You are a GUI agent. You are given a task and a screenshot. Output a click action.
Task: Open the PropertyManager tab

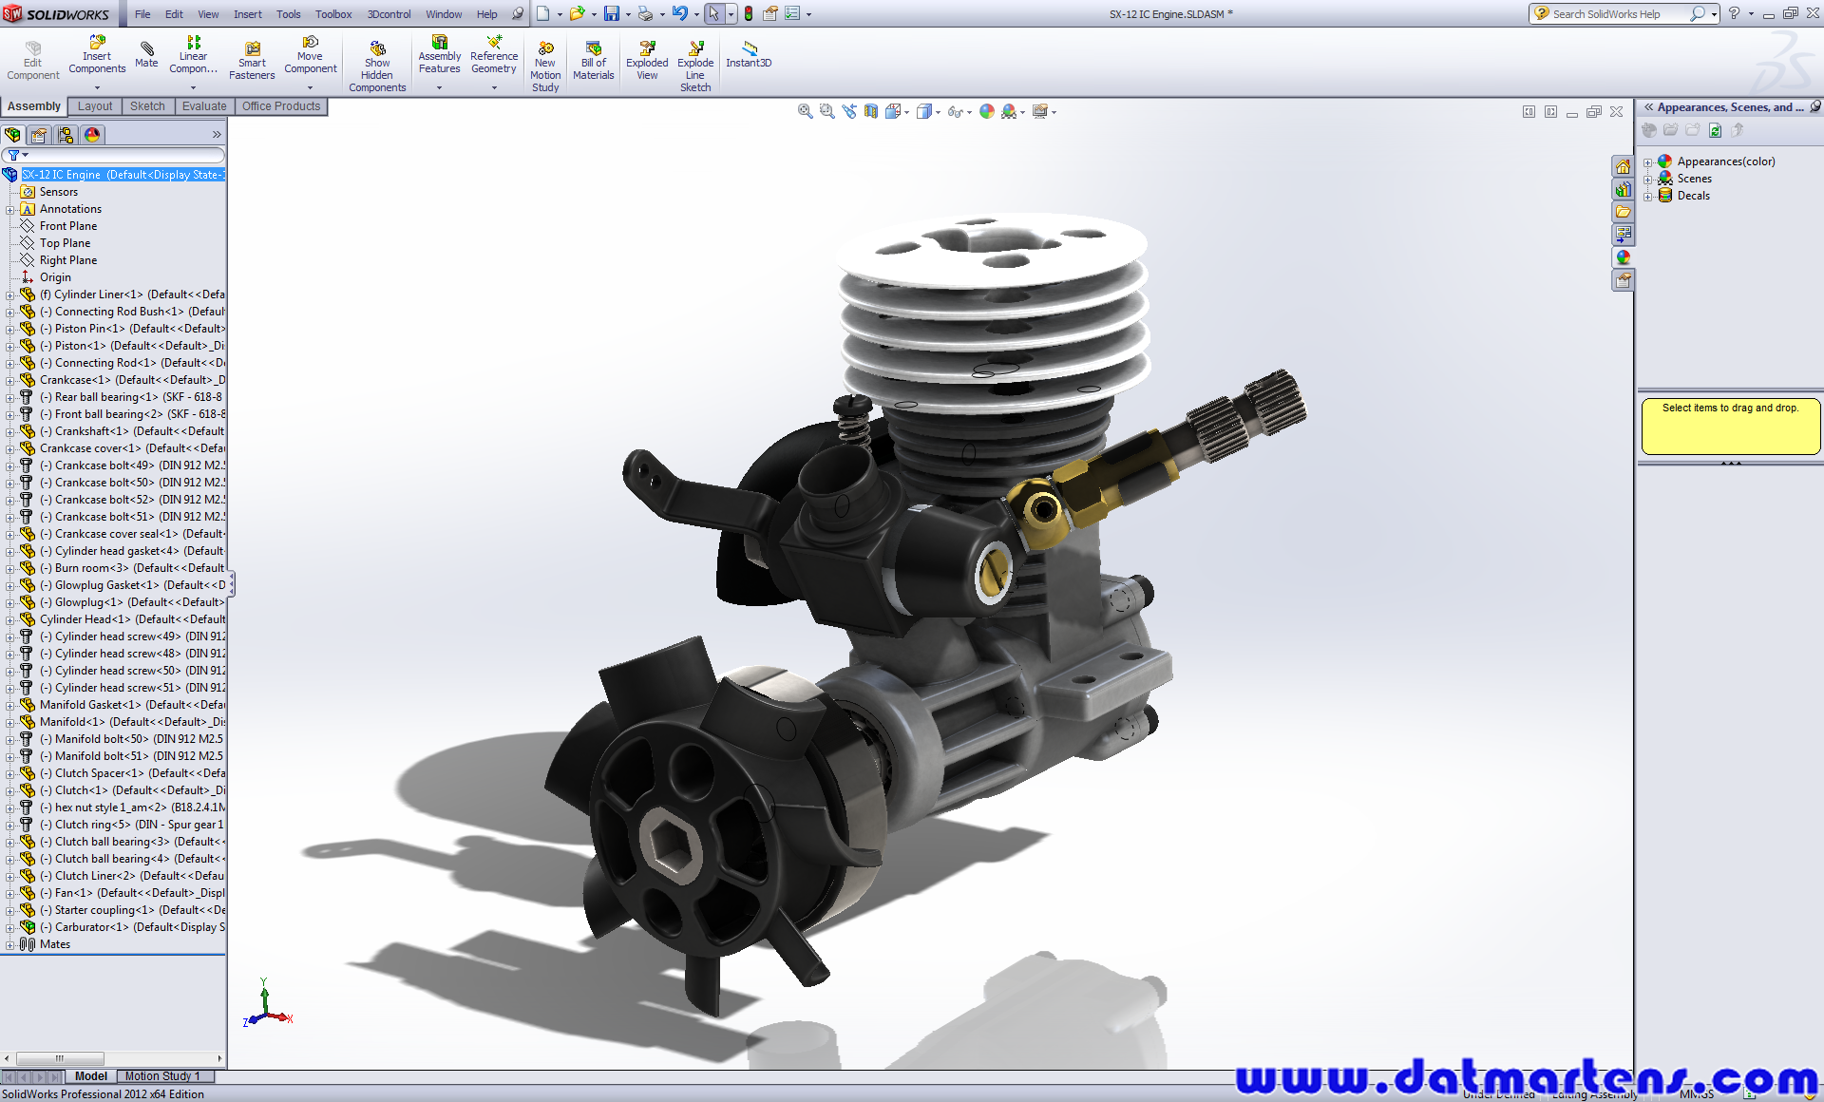point(39,135)
